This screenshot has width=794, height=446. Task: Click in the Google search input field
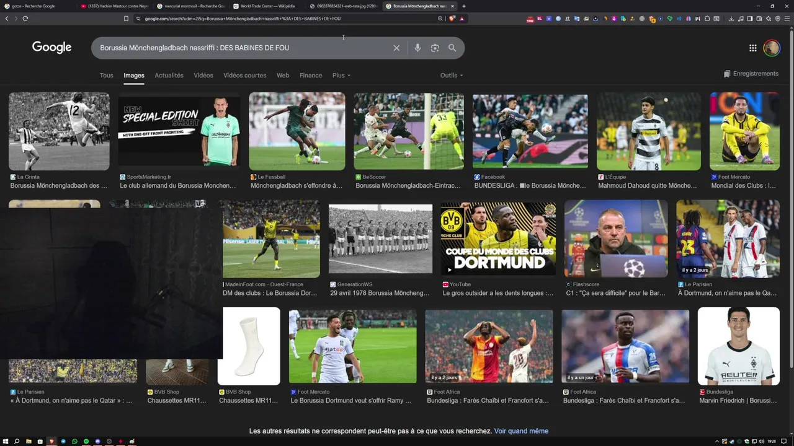tap(242, 48)
